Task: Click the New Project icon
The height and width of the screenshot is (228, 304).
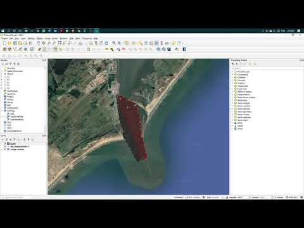Action: click(4, 43)
